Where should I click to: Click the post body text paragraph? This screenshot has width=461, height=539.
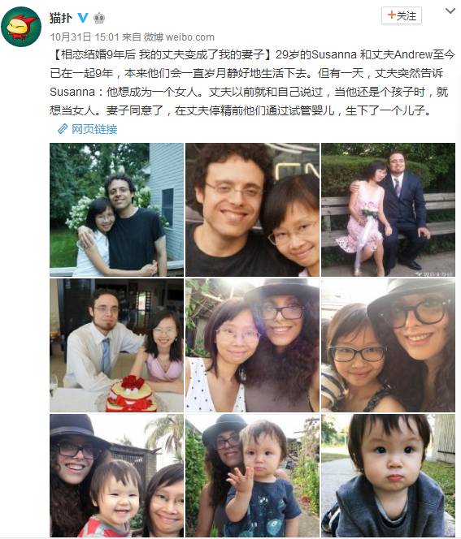pyautogui.click(x=252, y=83)
